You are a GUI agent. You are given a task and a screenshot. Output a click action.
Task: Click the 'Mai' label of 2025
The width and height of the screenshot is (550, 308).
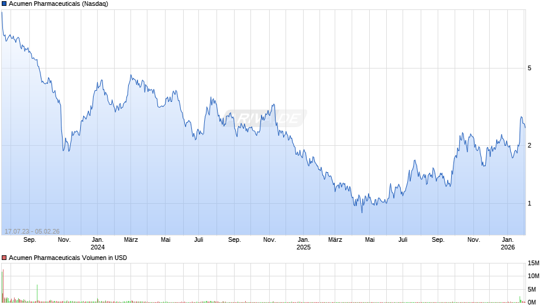coord(370,240)
